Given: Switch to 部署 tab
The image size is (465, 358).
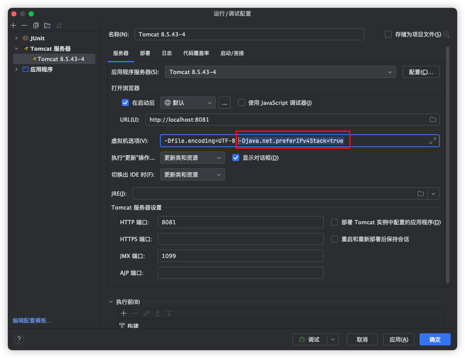Looking at the screenshot, I should pyautogui.click(x=145, y=53).
